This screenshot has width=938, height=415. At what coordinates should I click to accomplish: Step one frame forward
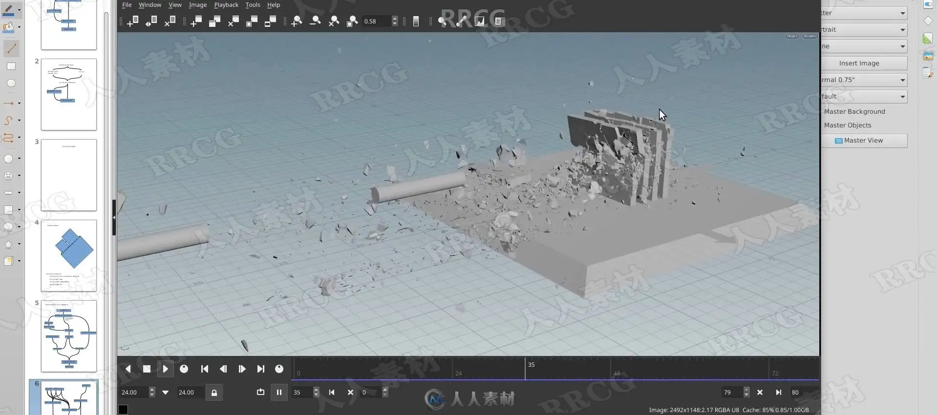[242, 369]
